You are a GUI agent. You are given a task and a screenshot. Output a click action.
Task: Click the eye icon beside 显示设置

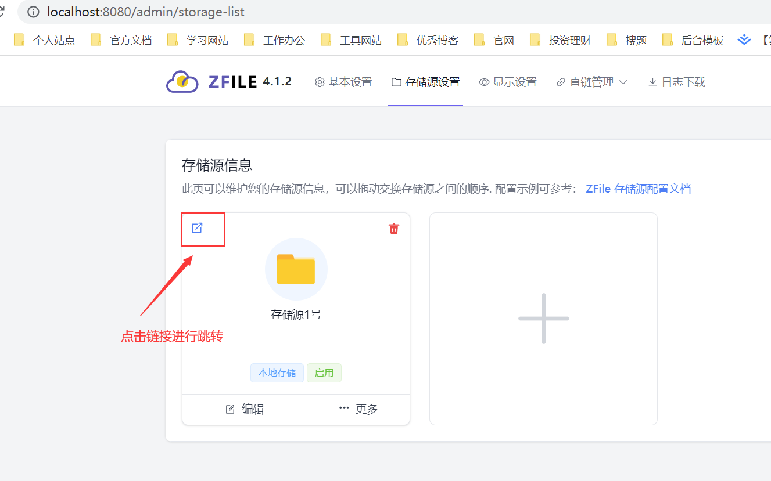click(x=483, y=82)
